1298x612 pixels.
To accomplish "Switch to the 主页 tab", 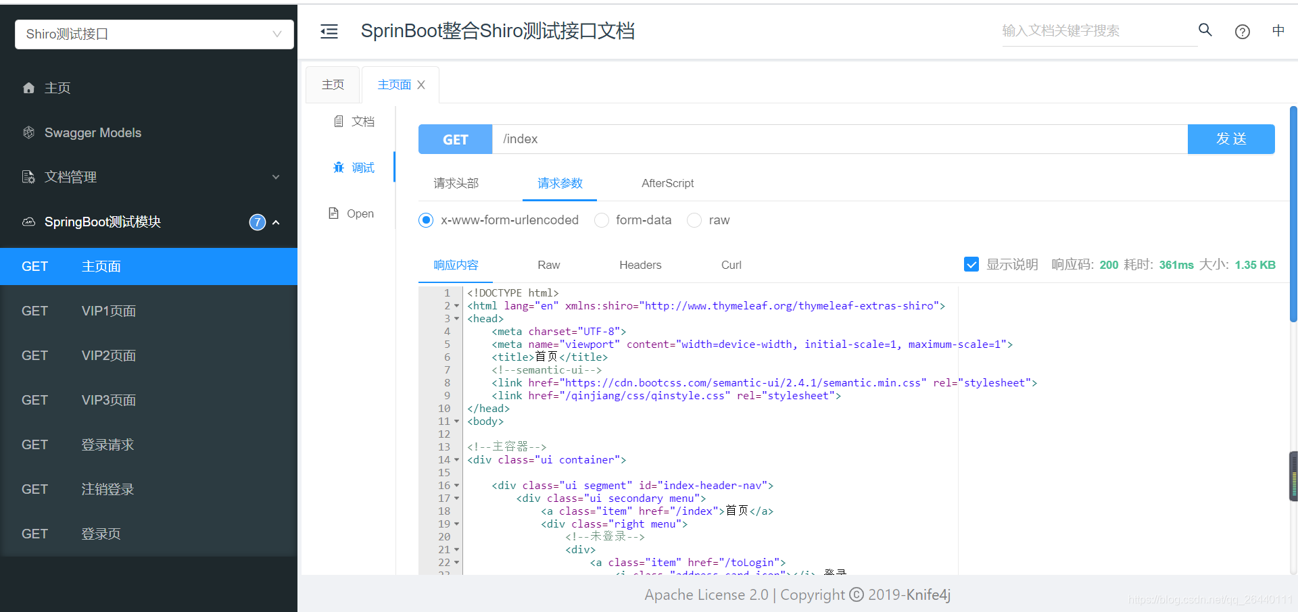I will pos(333,85).
